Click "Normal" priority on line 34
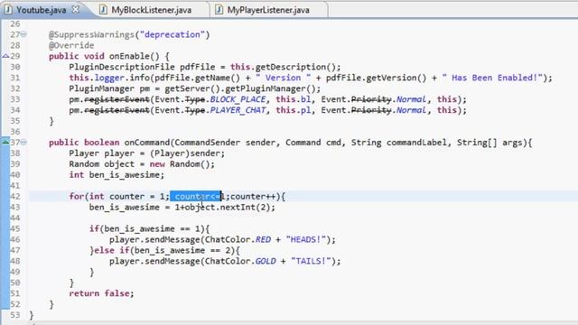Image resolution: width=578 pixels, height=325 pixels. click(412, 110)
